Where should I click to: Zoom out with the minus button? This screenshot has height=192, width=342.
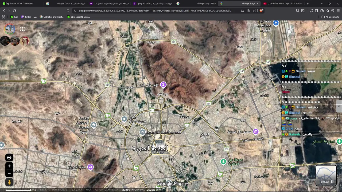pos(9,173)
